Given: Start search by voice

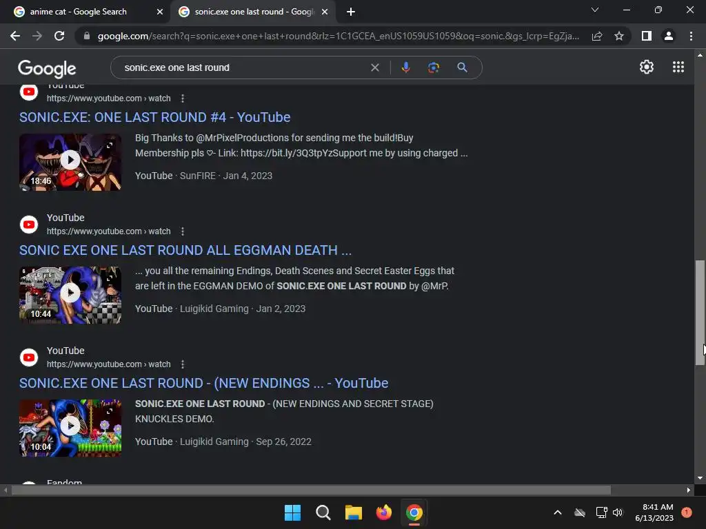Looking at the screenshot, I should pyautogui.click(x=405, y=68).
